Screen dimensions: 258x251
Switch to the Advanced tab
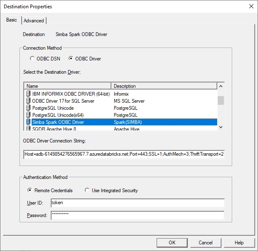34,21
